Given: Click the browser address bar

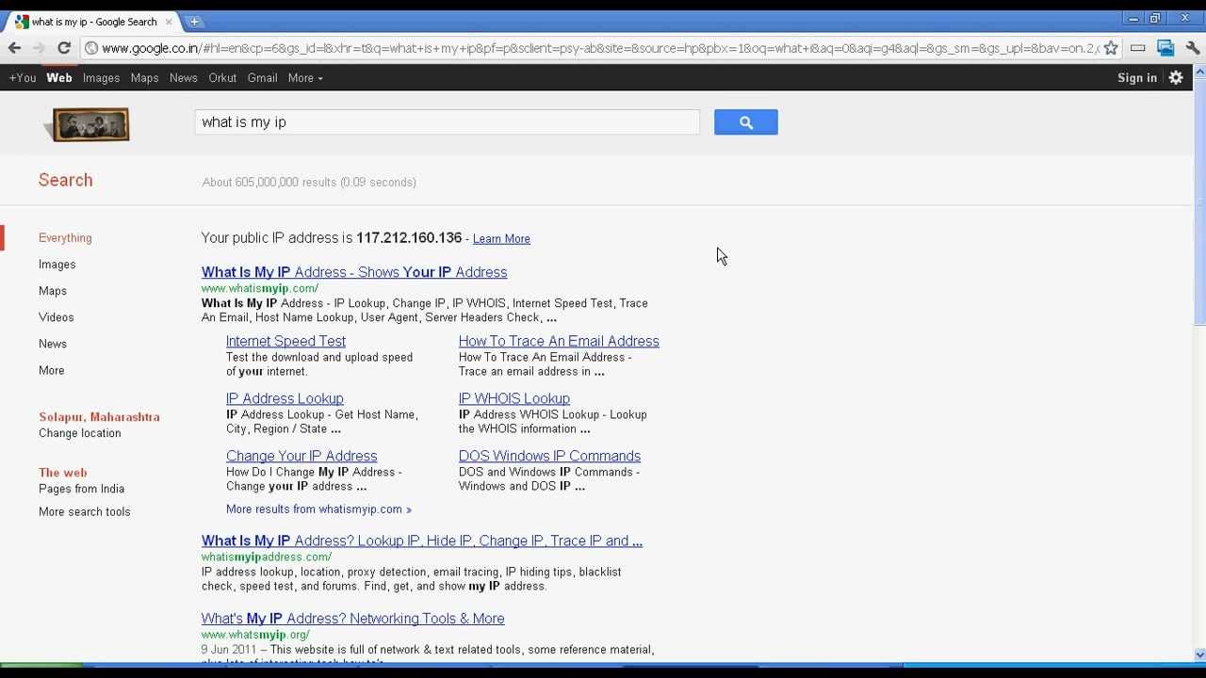Looking at the screenshot, I should click(599, 48).
